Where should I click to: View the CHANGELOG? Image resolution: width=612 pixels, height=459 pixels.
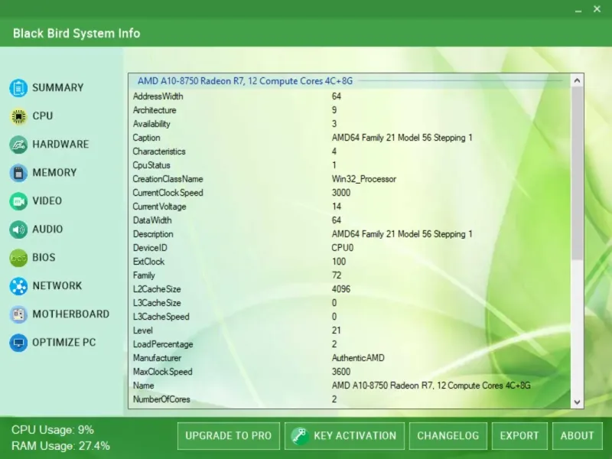tap(448, 435)
